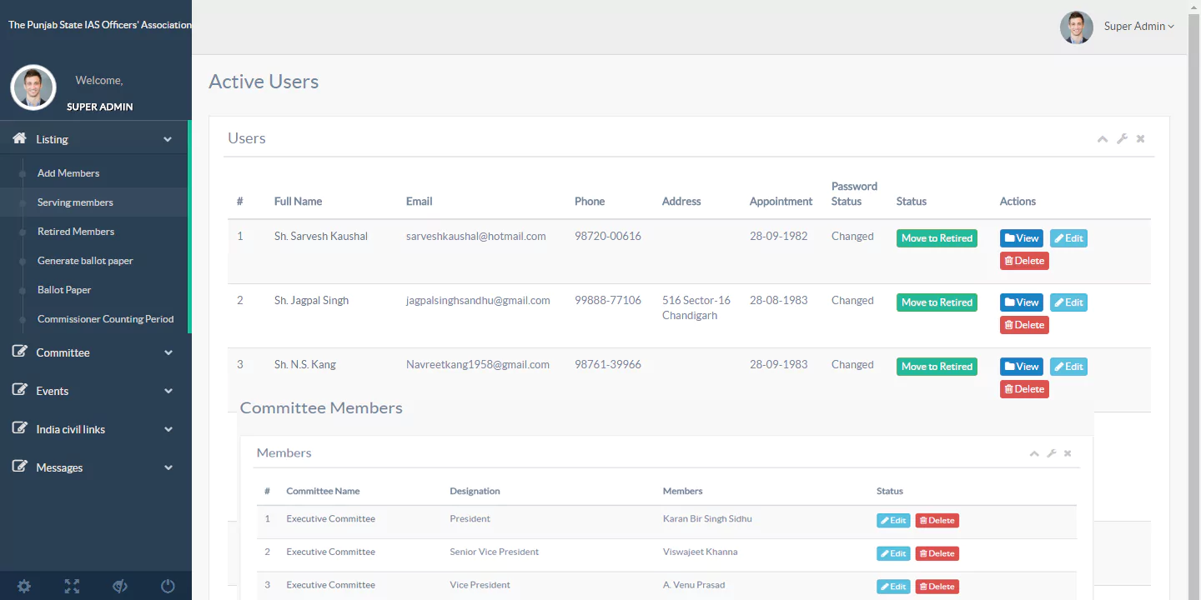Expand the India civil links chevron
The height and width of the screenshot is (600, 1201).
(168, 430)
